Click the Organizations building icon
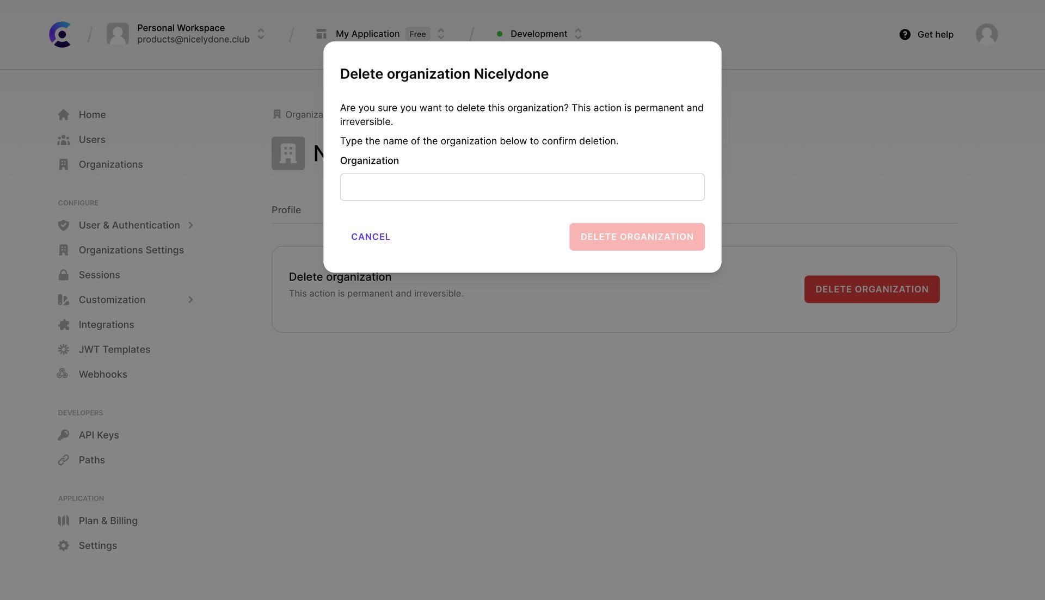Image resolution: width=1045 pixels, height=600 pixels. click(64, 164)
